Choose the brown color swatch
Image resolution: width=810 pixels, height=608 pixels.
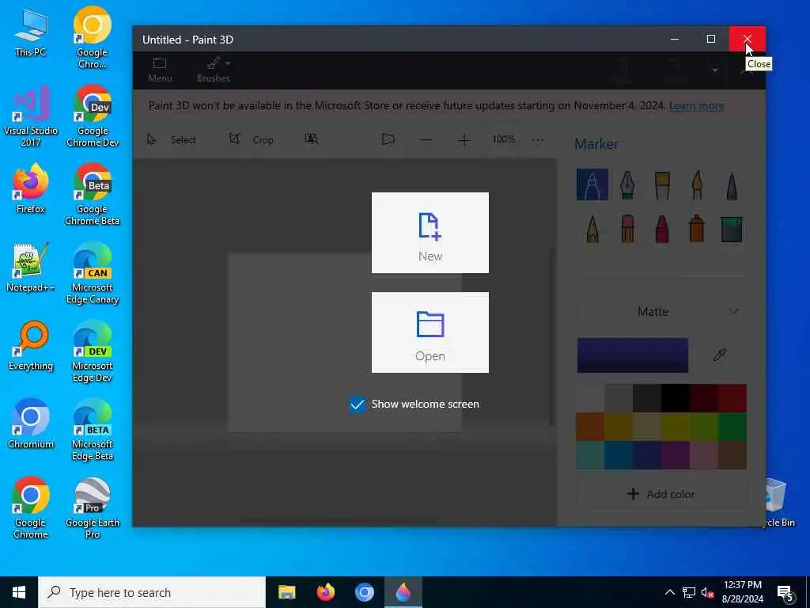[x=732, y=455]
